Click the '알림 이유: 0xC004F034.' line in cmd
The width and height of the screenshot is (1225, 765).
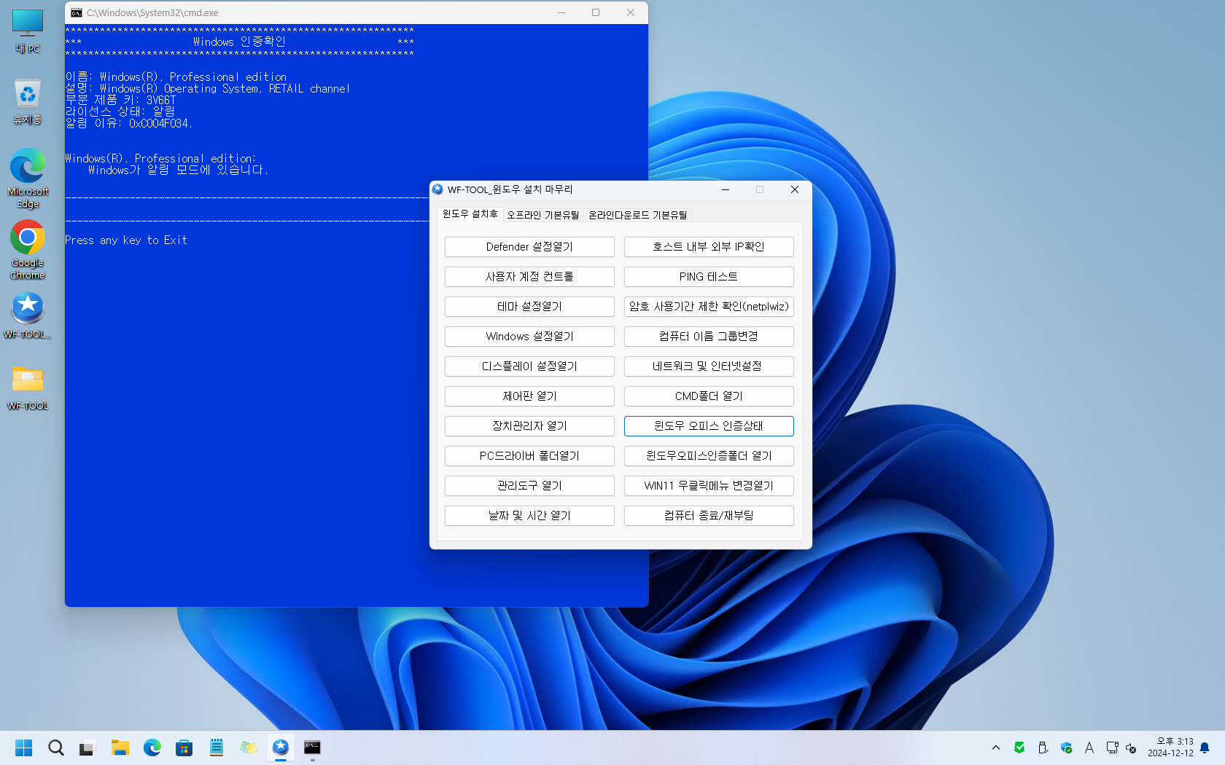click(129, 124)
